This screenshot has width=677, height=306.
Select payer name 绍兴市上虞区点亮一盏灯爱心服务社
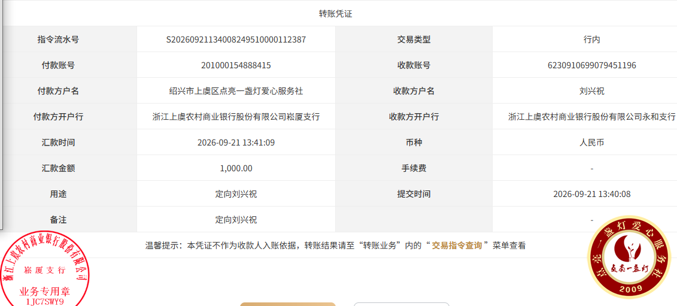coord(236,91)
